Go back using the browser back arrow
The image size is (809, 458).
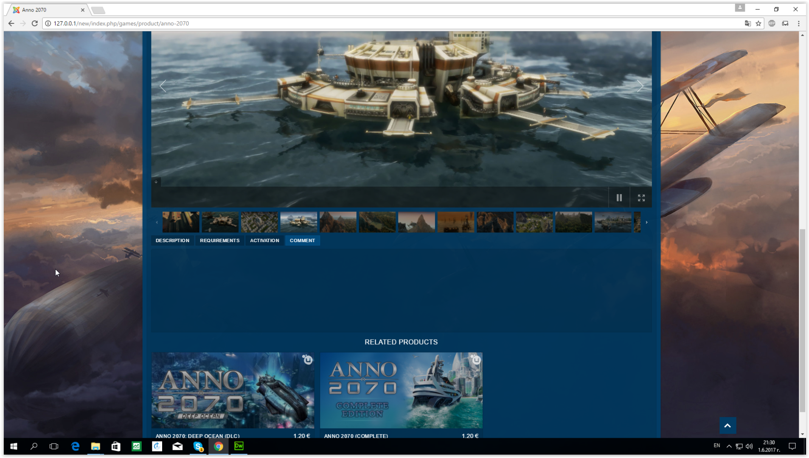(x=11, y=23)
